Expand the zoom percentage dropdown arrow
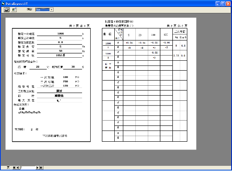Image resolution: width=232 pixels, height=171 pixels. click(x=52, y=10)
